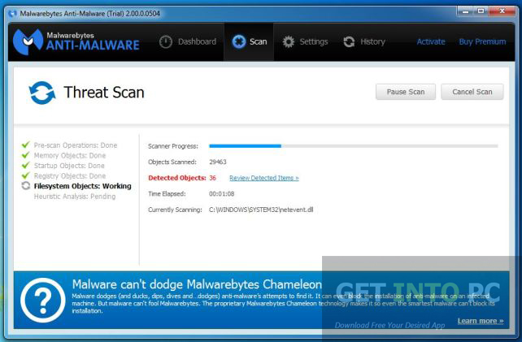Click the currently scanning file path

pos(261,210)
